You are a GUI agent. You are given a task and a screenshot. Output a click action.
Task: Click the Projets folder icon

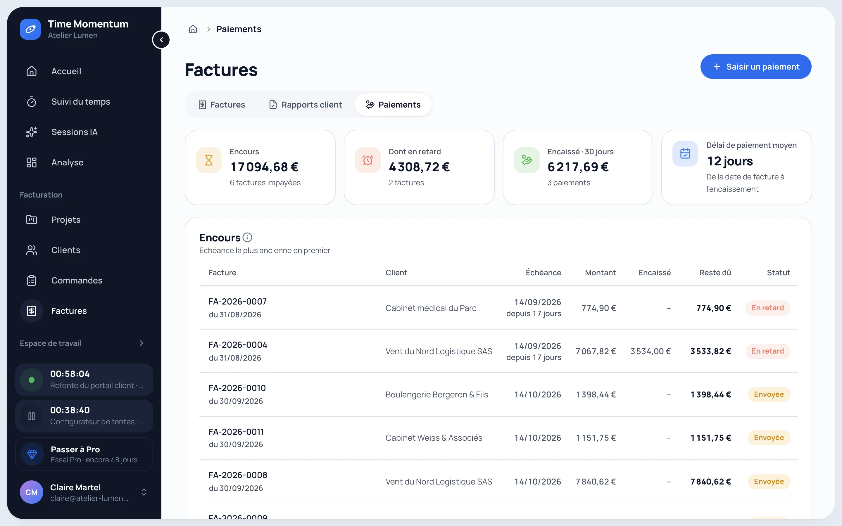[x=31, y=220]
